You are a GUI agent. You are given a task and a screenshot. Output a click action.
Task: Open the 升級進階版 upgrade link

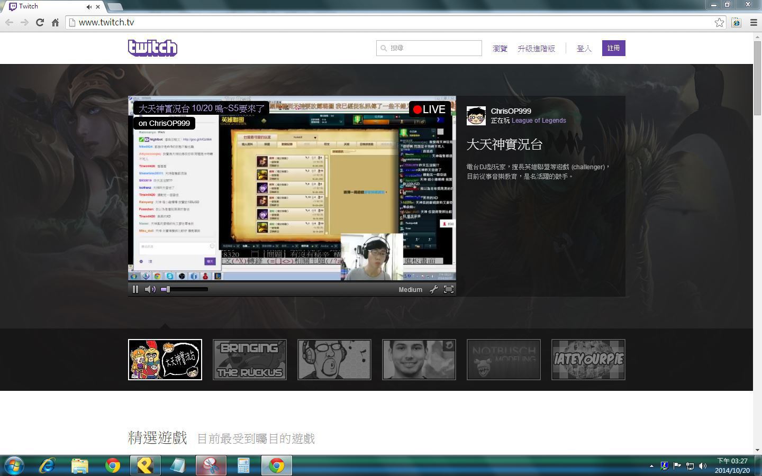click(537, 48)
